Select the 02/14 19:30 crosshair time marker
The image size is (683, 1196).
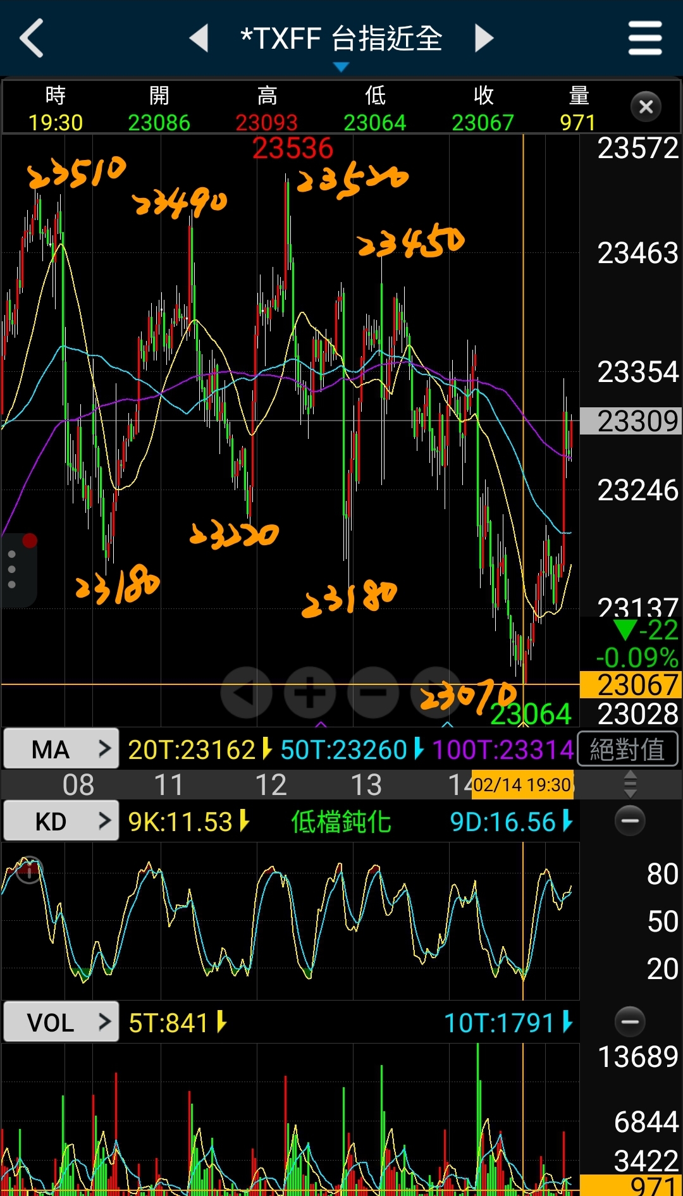tap(522, 785)
